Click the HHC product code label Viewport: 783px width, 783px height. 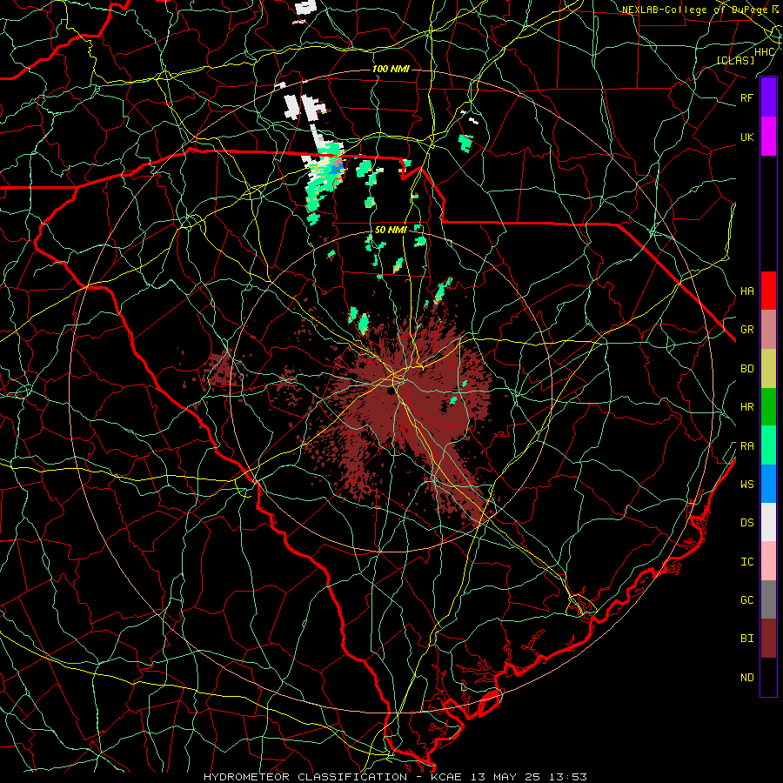pos(764,52)
